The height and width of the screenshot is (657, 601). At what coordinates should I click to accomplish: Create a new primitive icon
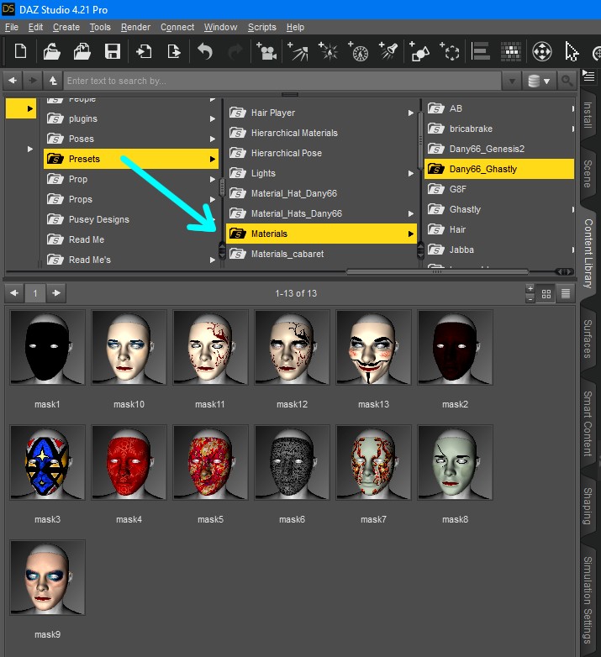(x=419, y=51)
